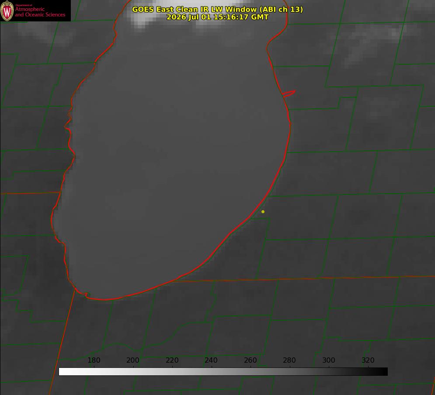Viewport: 435px width, 395px height.
Task: Click the 260 colorbar tick label
Action: (x=250, y=360)
